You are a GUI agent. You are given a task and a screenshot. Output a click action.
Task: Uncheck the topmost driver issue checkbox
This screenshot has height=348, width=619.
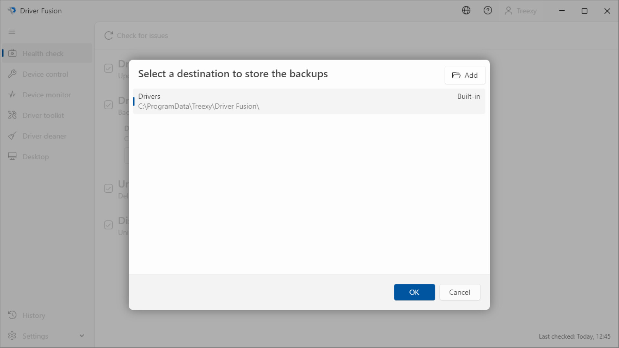[108, 68]
